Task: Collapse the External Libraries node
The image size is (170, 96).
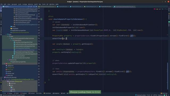Action: tap(3, 78)
